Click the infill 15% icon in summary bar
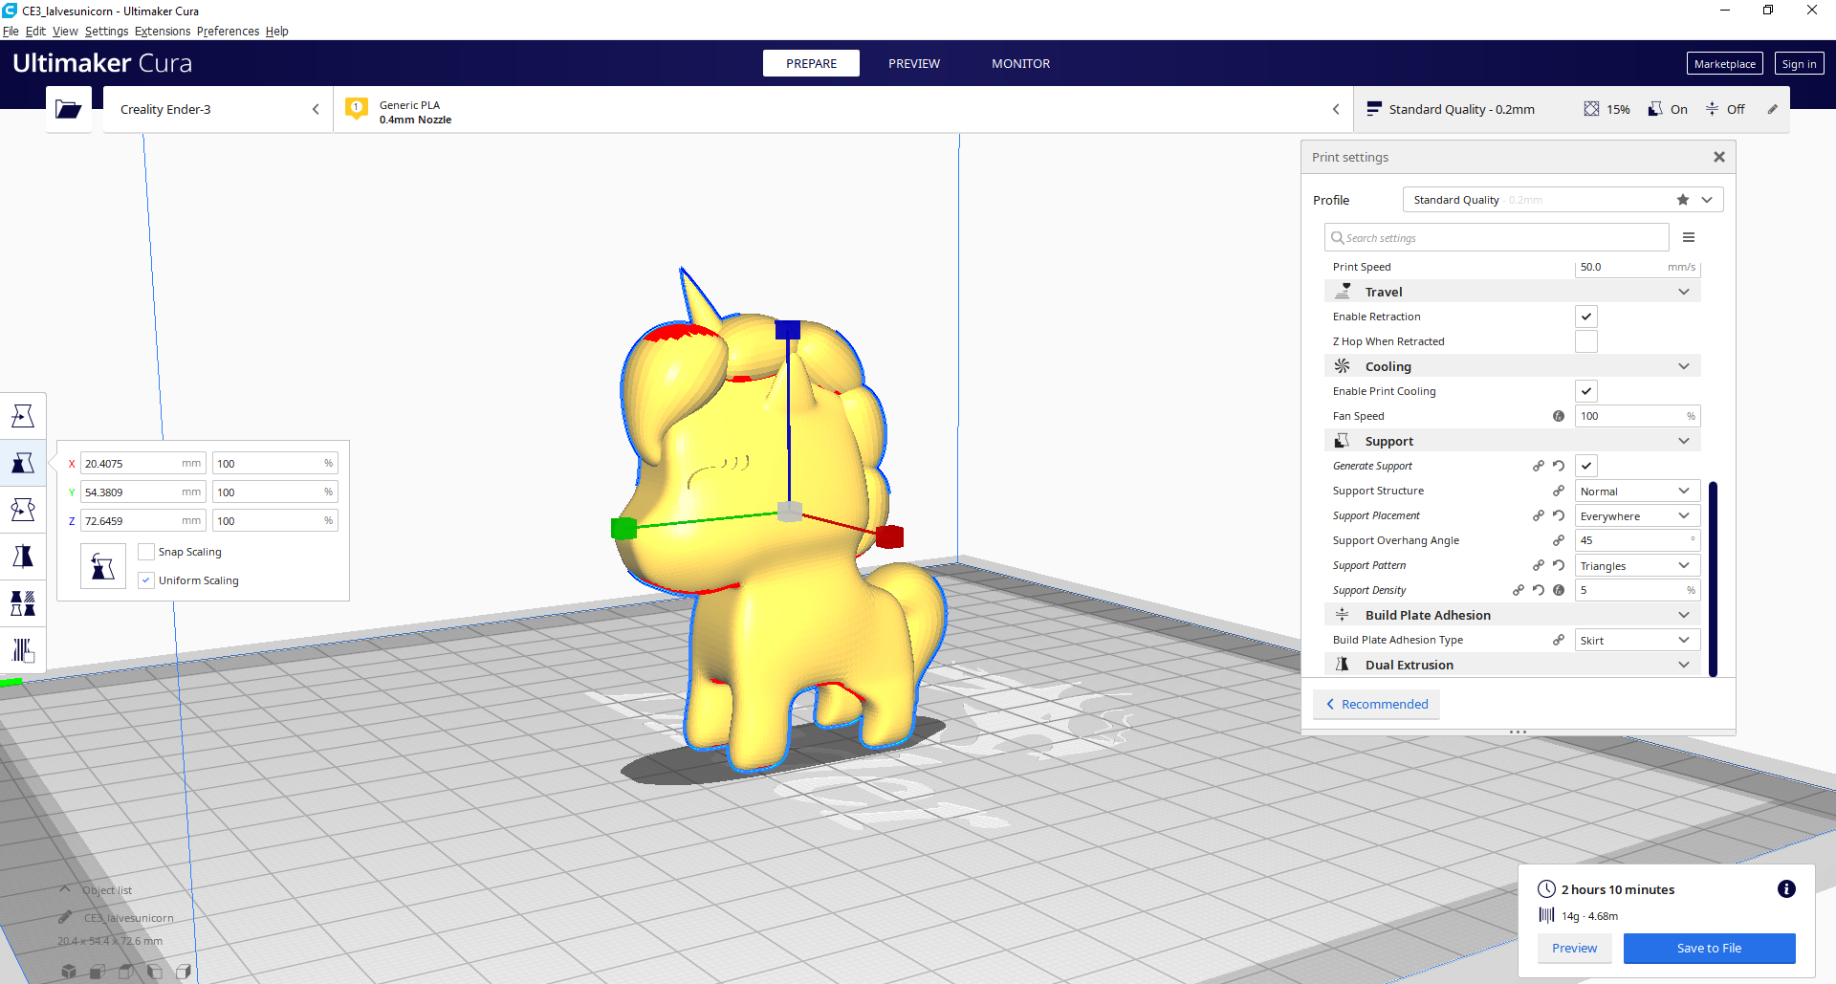Screen dimensions: 1836x984 click(x=1591, y=109)
